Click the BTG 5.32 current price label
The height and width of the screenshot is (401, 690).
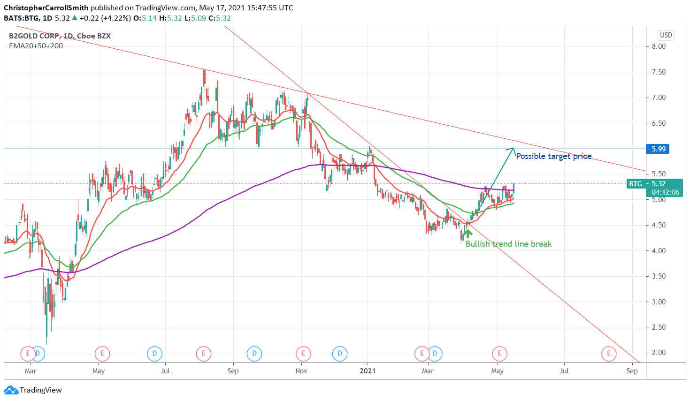tap(654, 184)
